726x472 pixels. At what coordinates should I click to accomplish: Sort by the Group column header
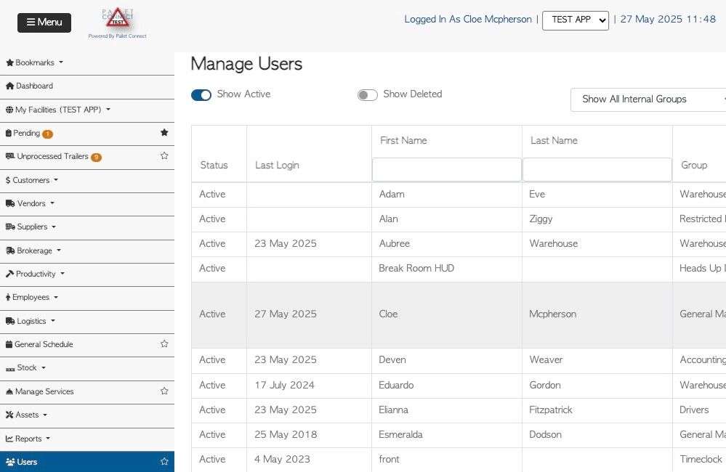pos(693,166)
